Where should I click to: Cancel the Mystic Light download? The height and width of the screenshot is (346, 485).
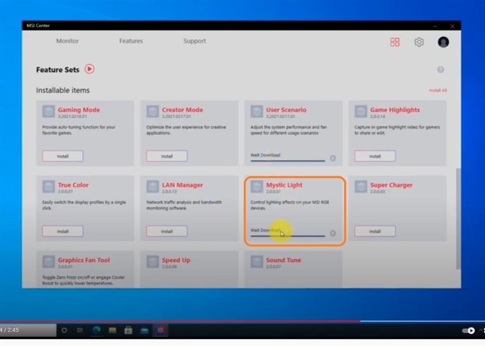pyautogui.click(x=333, y=233)
